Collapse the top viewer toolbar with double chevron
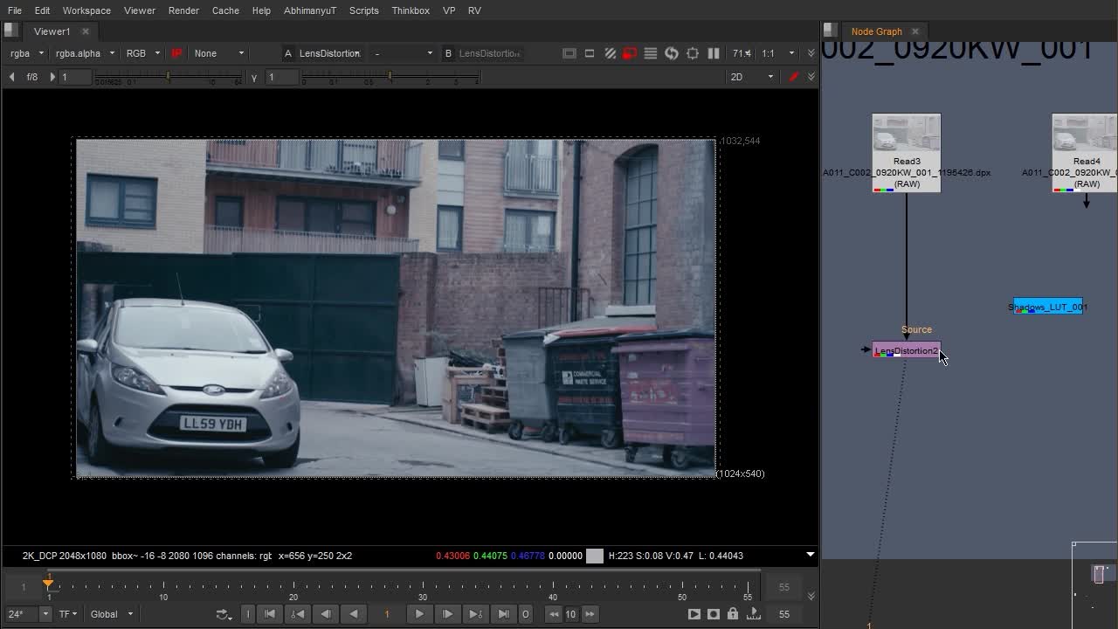 coord(811,53)
